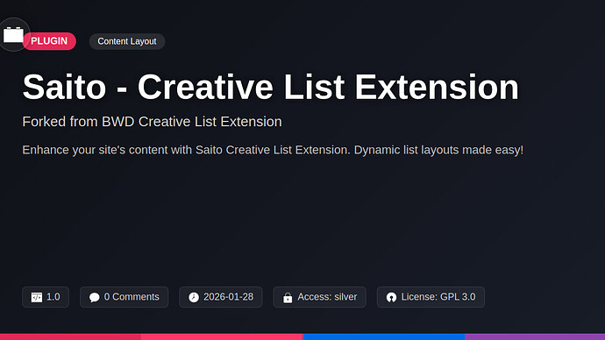Screen dimensions: 605x340
Task: Click the version code icon
Action: click(x=37, y=297)
